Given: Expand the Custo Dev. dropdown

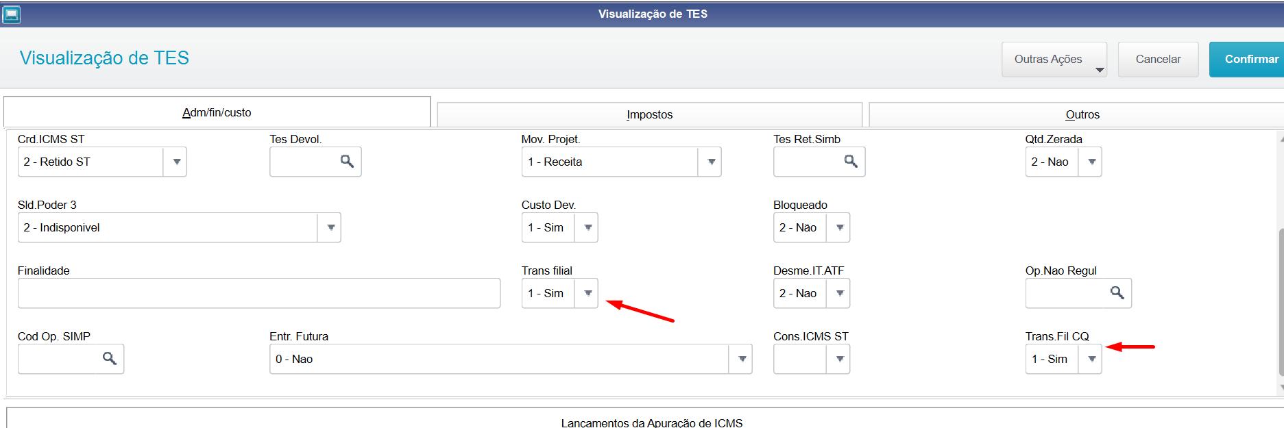Looking at the screenshot, I should 587,227.
